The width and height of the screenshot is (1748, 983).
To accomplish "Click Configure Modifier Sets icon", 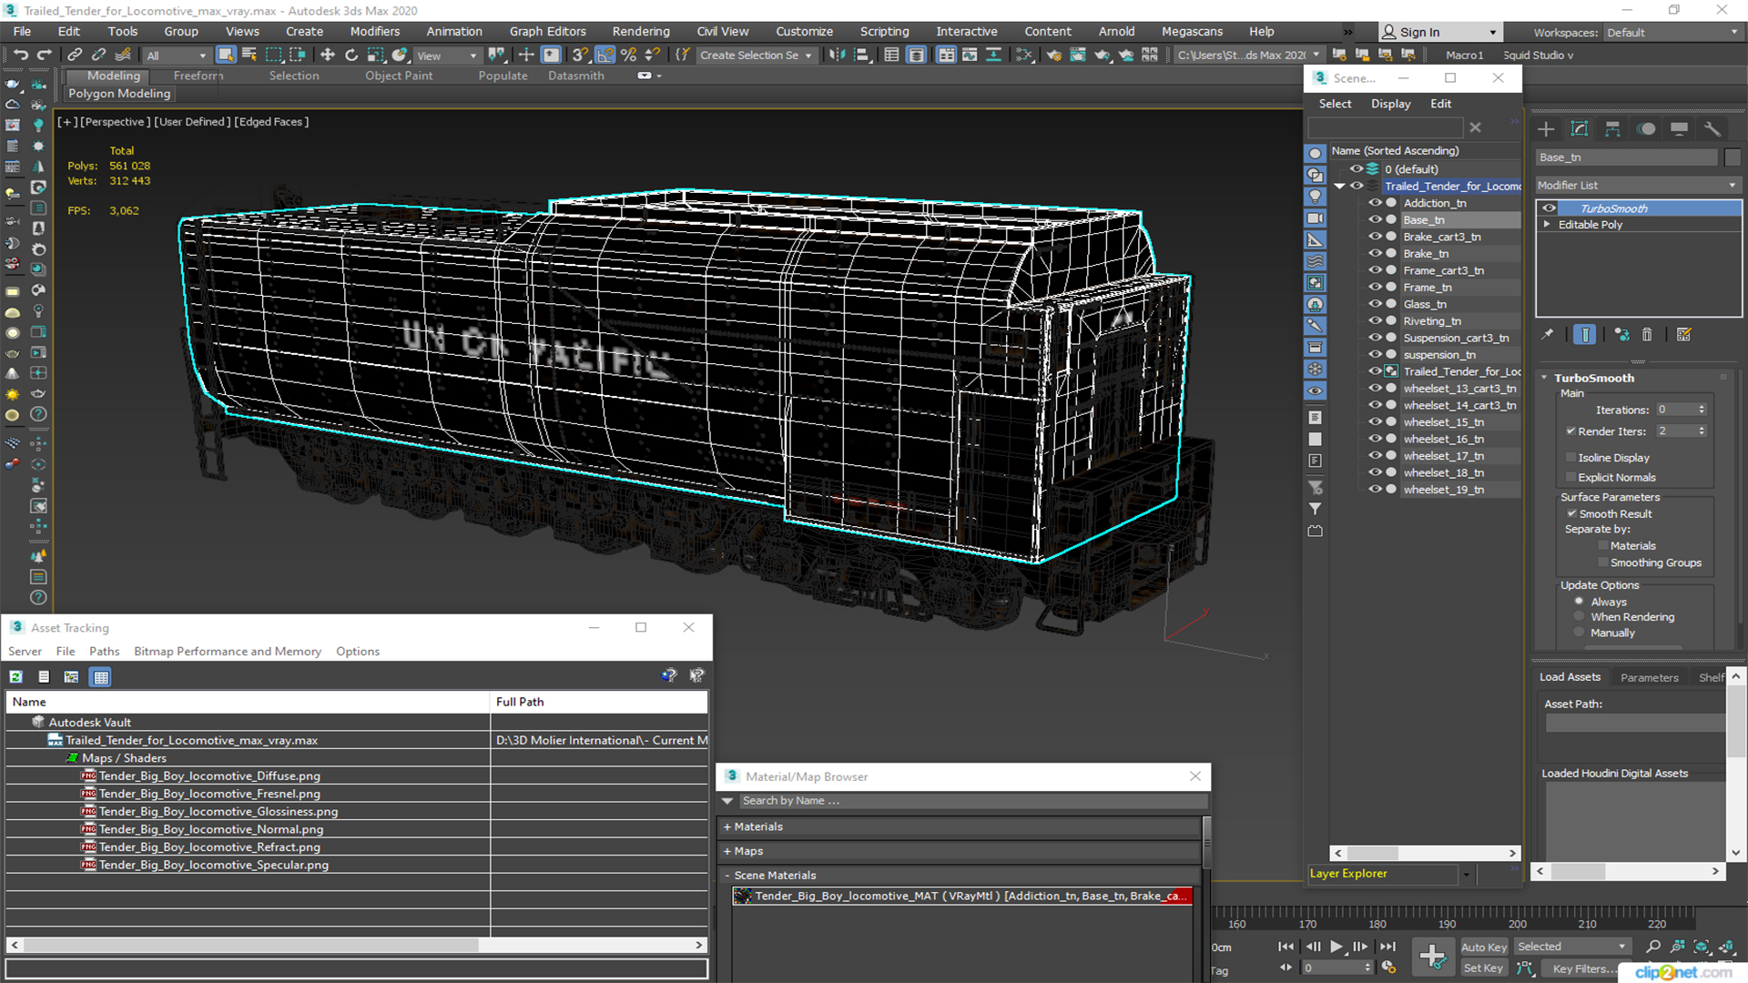I will coord(1684,335).
